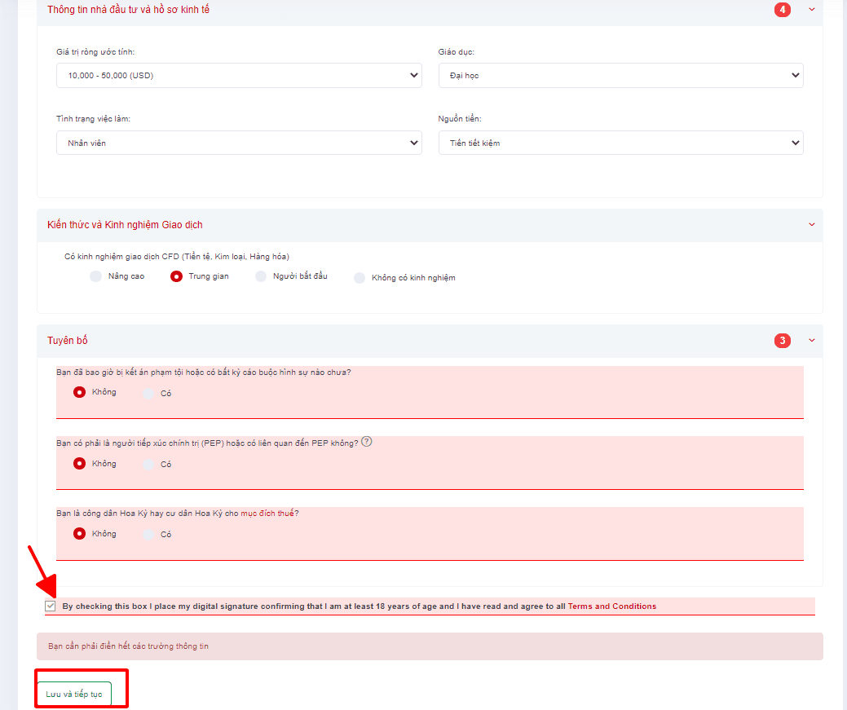Choose Không for US citizen question
Viewport: 847px width, 710px height.
point(79,533)
